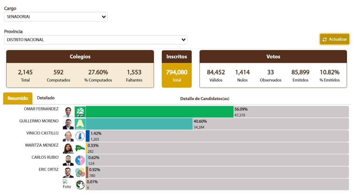Click the refresh arrows icon in Actualizar

tap(325, 40)
